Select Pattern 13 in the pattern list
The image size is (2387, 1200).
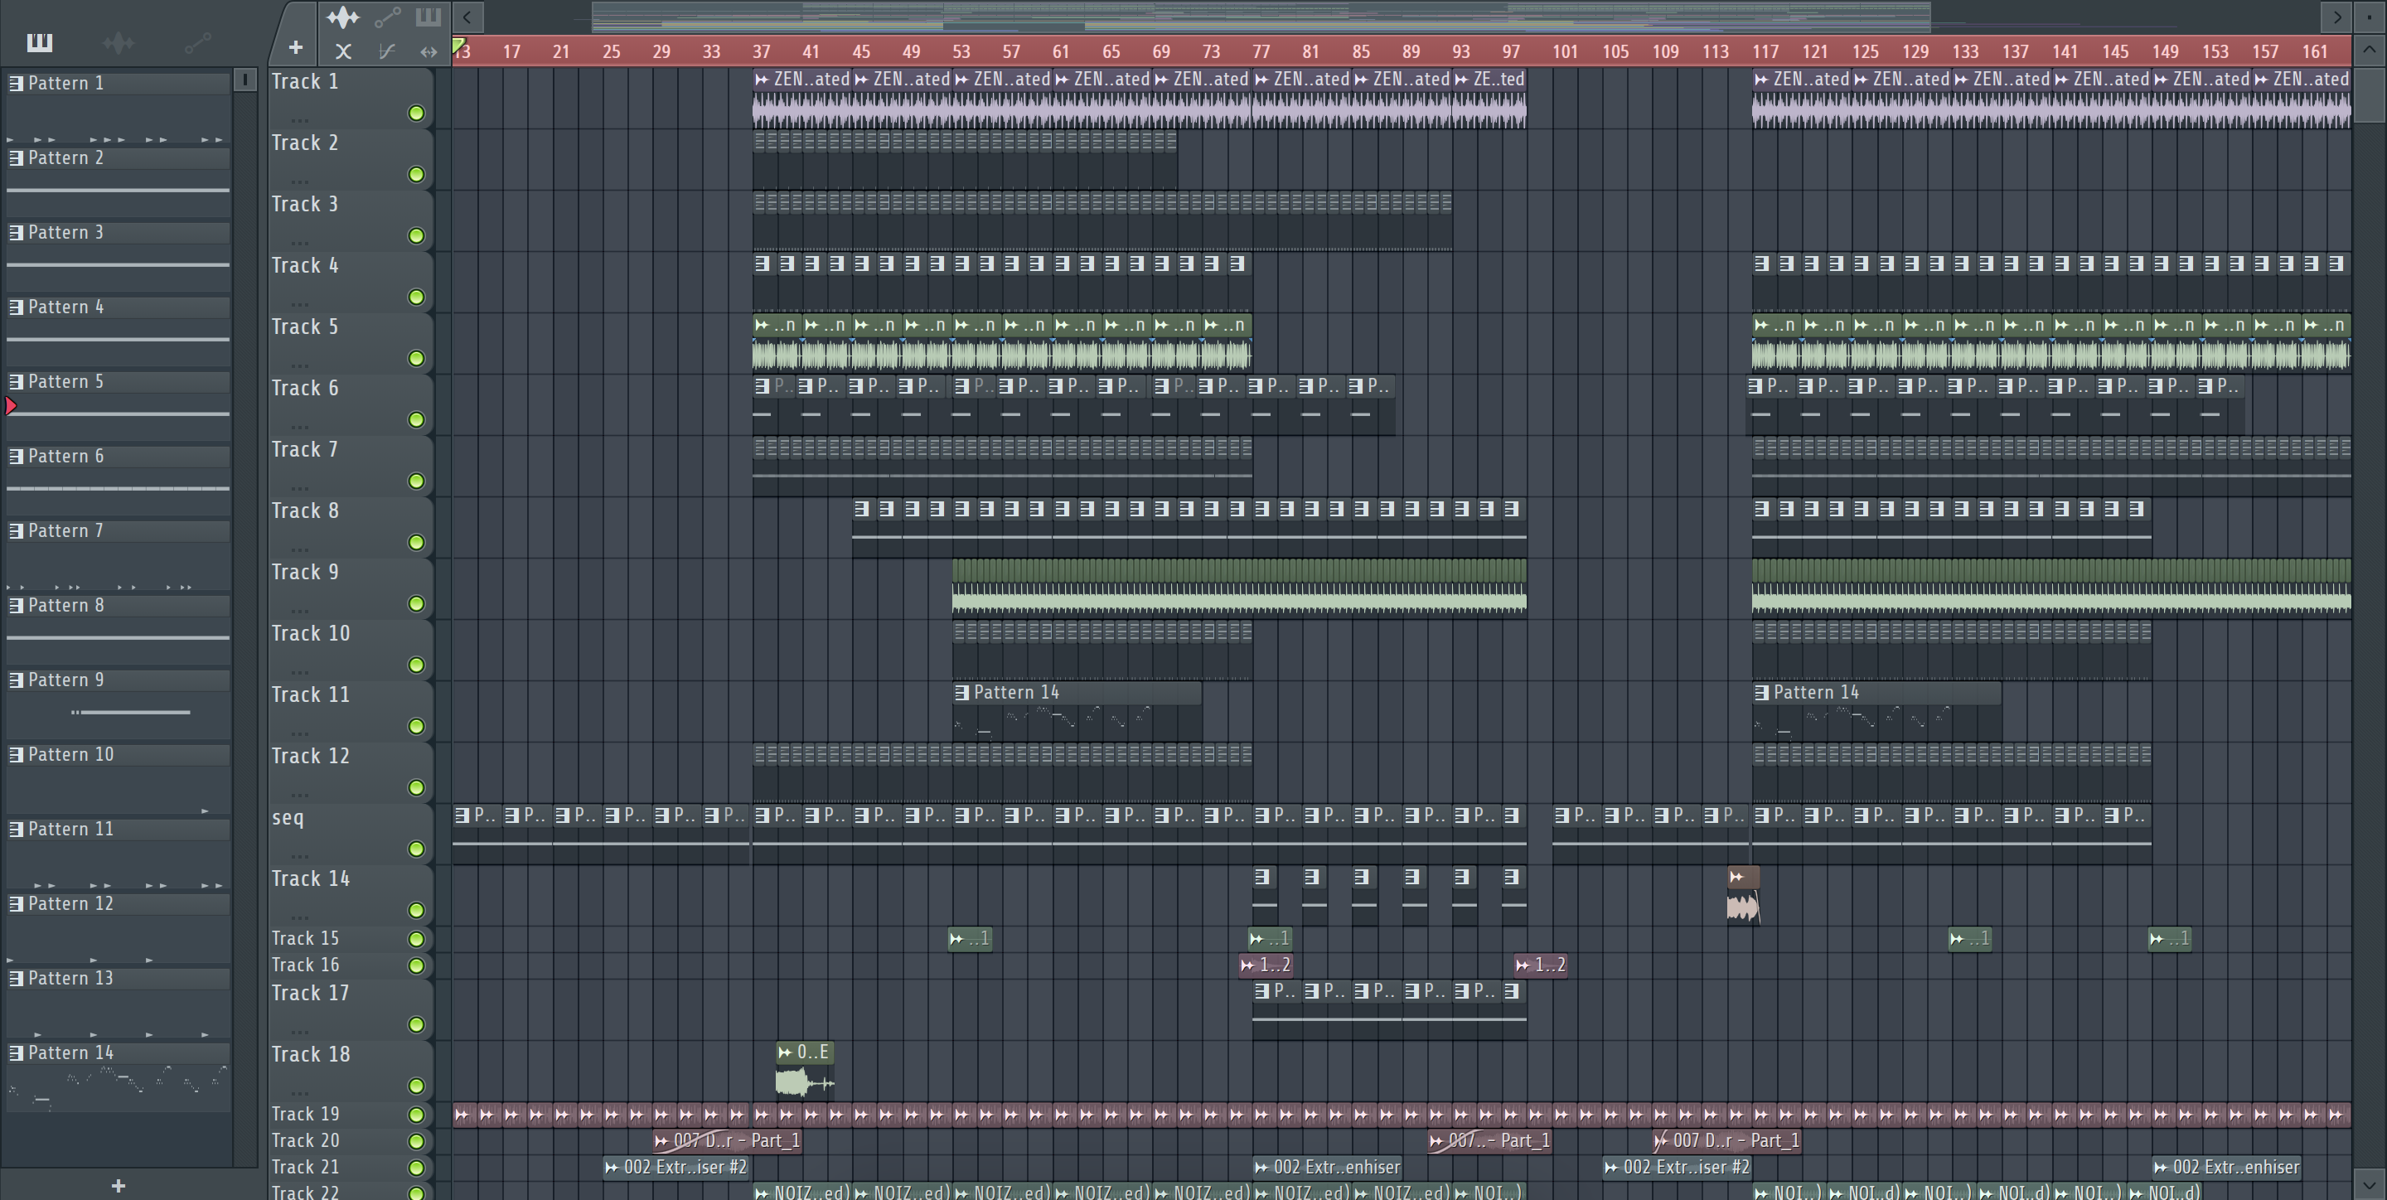point(118,979)
